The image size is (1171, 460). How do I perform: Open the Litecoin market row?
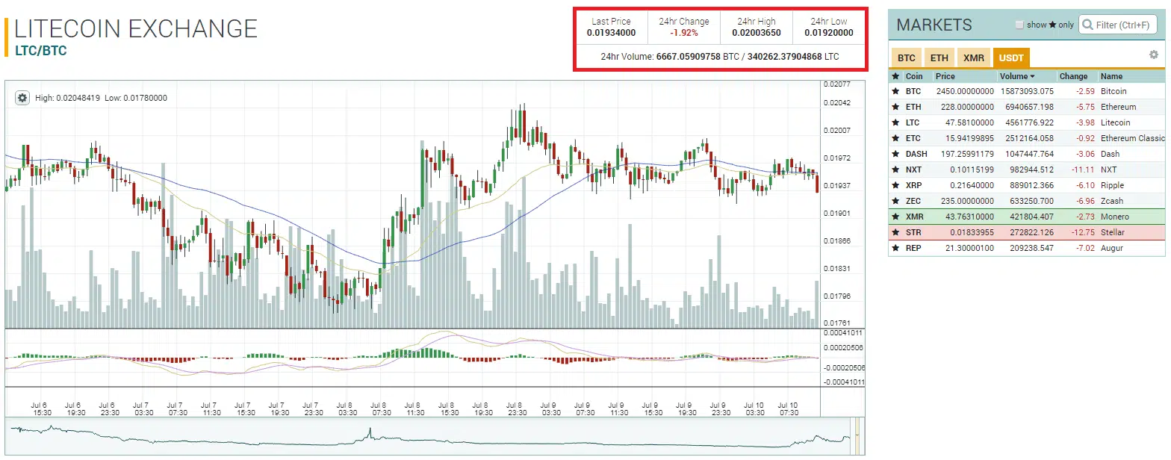pyautogui.click(x=1026, y=122)
